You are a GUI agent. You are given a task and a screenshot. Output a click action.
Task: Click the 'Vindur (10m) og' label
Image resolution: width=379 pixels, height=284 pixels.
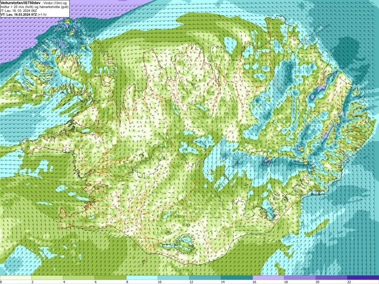pos(55,3)
